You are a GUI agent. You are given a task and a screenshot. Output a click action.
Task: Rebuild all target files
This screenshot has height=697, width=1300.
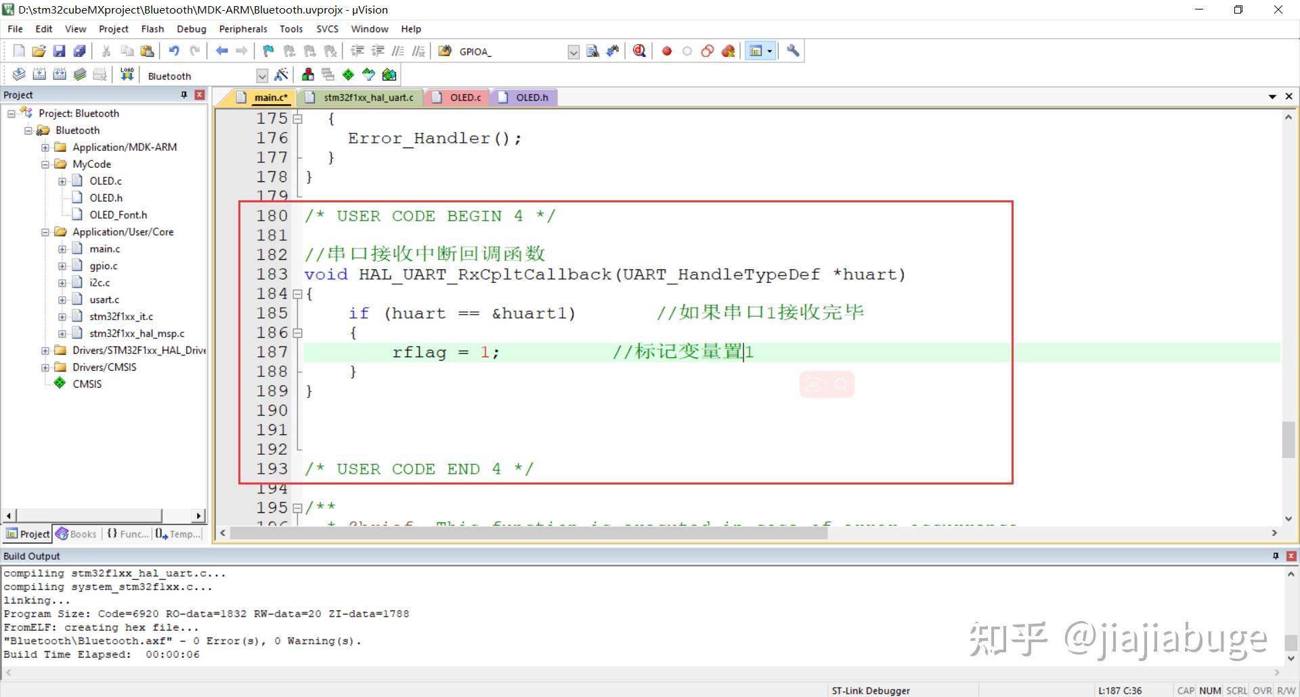tap(60, 75)
